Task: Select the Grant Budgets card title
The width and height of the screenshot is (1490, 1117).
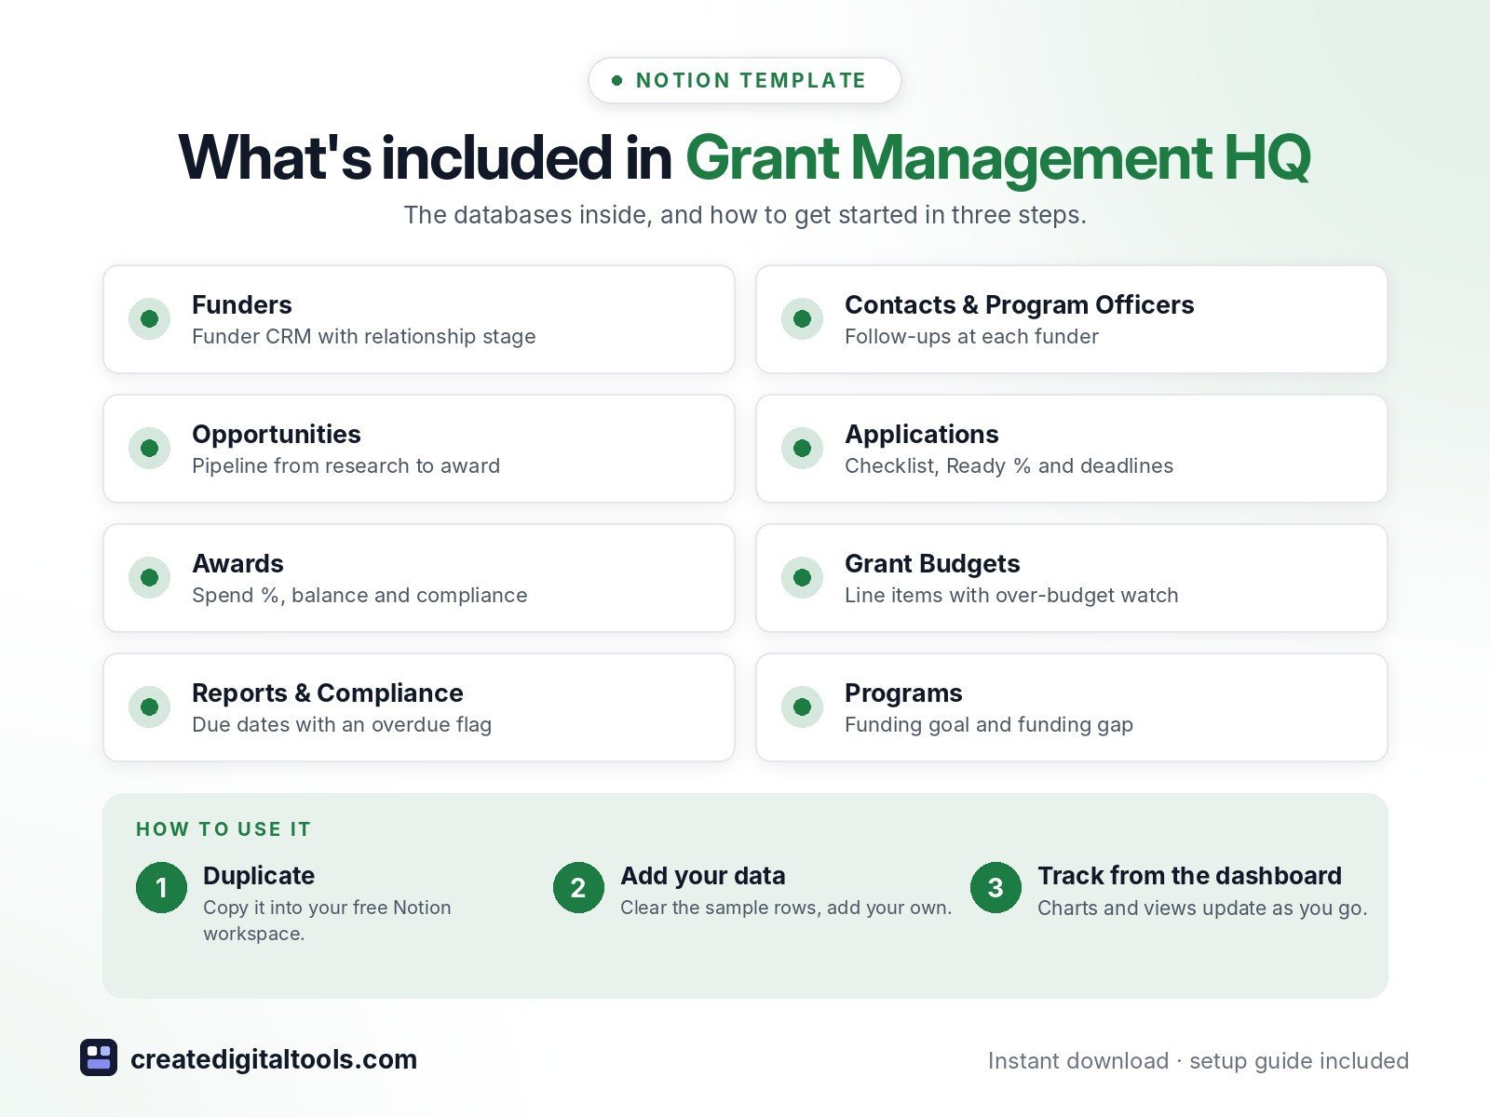Action: click(932, 564)
